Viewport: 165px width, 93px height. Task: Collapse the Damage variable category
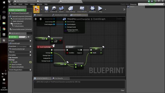[x=9, y=60]
